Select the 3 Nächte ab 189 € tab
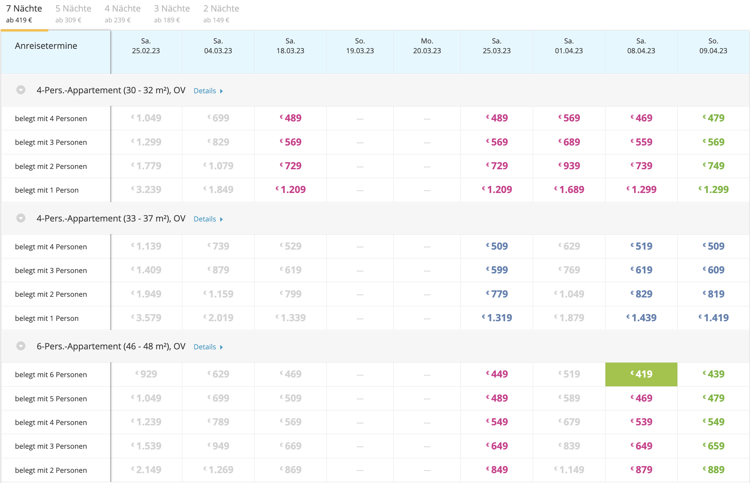This screenshot has height=483, width=750. tap(172, 14)
